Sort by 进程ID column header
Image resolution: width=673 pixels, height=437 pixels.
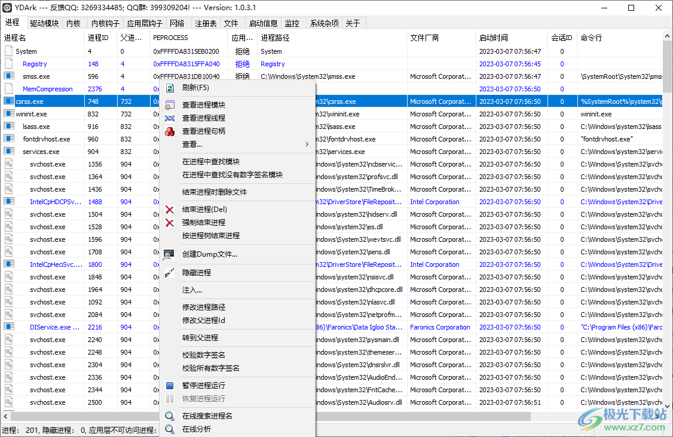[101, 38]
